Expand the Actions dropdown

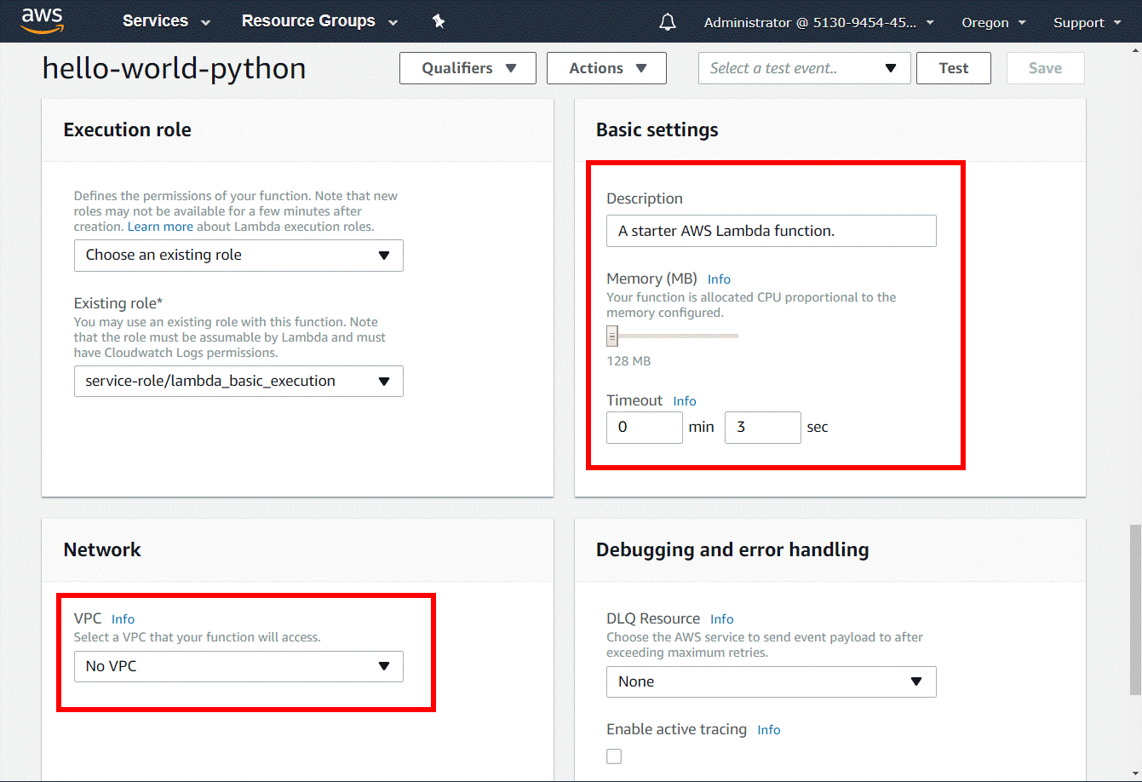606,68
